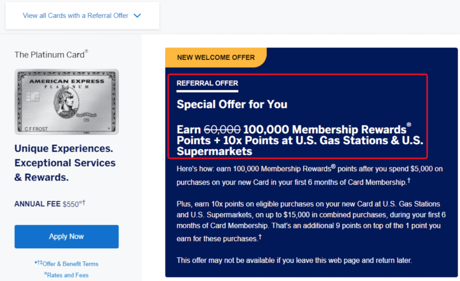Click the offer may not be available notice
The height and width of the screenshot is (281, 460).
click(294, 260)
